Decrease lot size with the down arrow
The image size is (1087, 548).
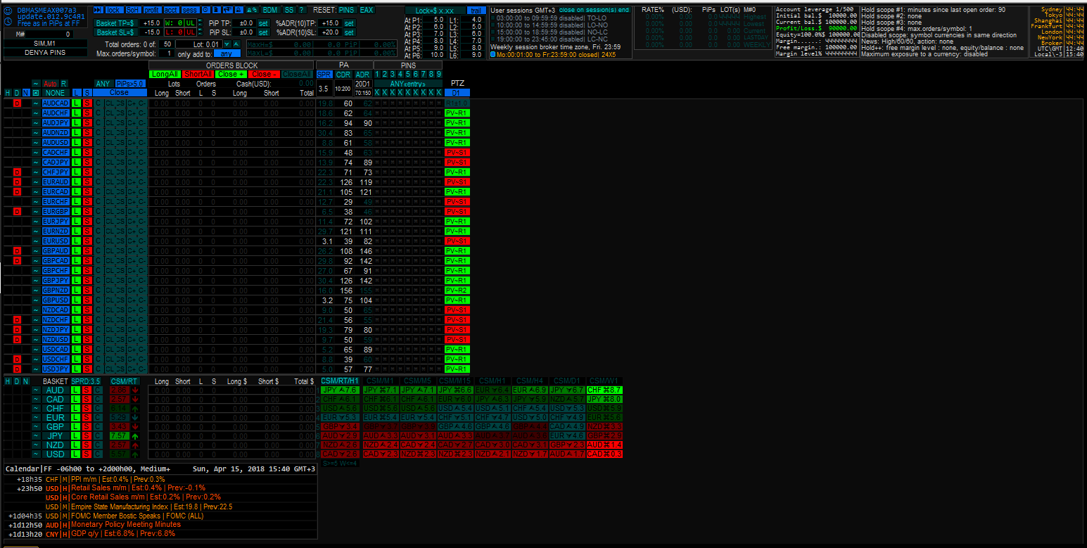click(x=227, y=44)
